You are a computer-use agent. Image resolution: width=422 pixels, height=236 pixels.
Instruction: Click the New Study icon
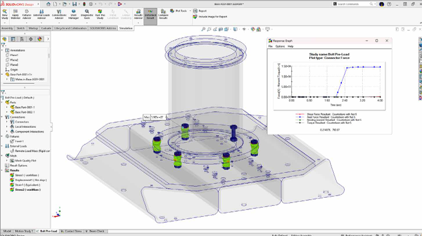pos(5,14)
